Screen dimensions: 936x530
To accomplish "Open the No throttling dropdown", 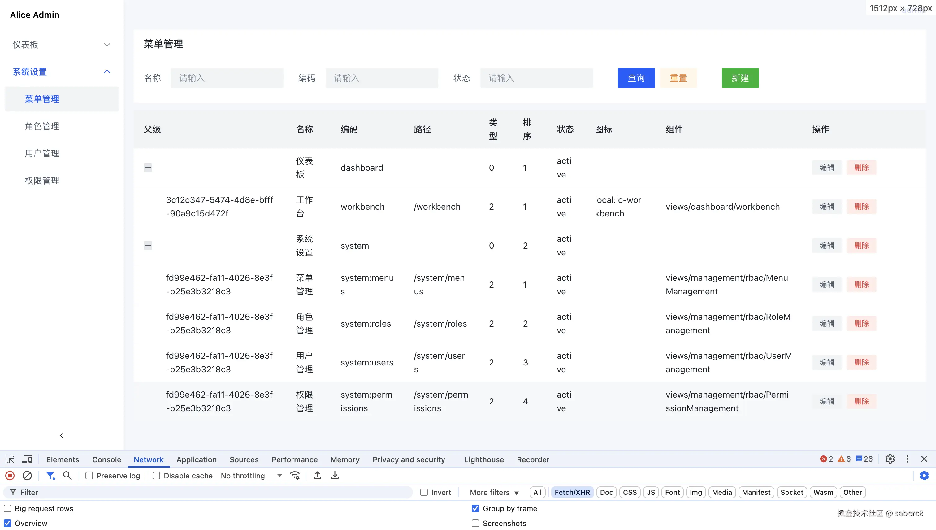I will [251, 476].
